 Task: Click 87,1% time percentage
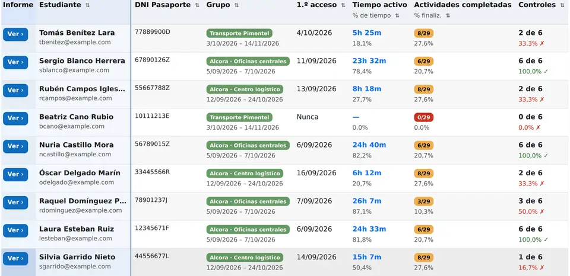(362, 211)
